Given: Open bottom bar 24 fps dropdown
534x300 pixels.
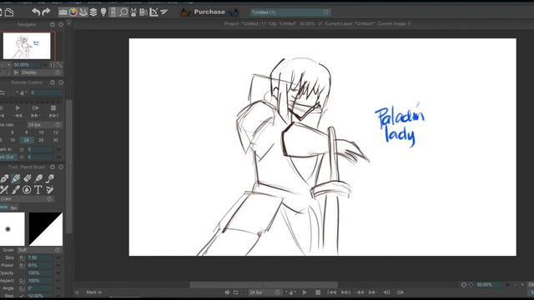Looking at the screenshot, I should tap(264, 292).
